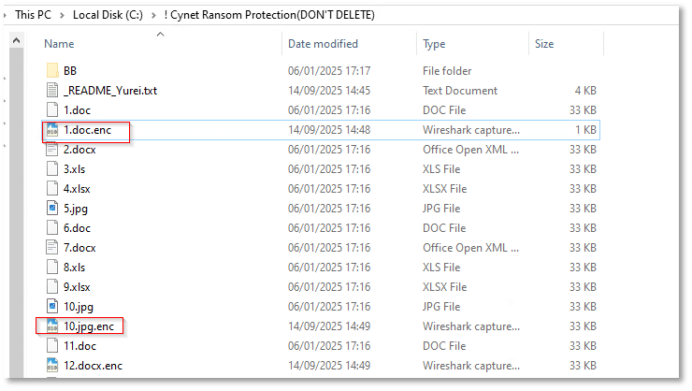The image size is (692, 391).
Task: Sort files by Size column
Action: (543, 44)
